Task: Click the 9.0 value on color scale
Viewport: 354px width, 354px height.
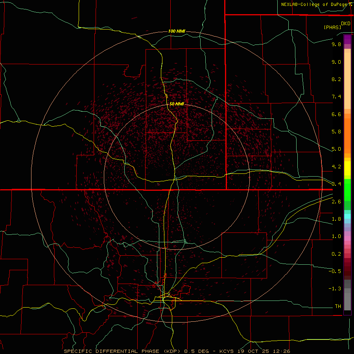Action: pyautogui.click(x=336, y=62)
